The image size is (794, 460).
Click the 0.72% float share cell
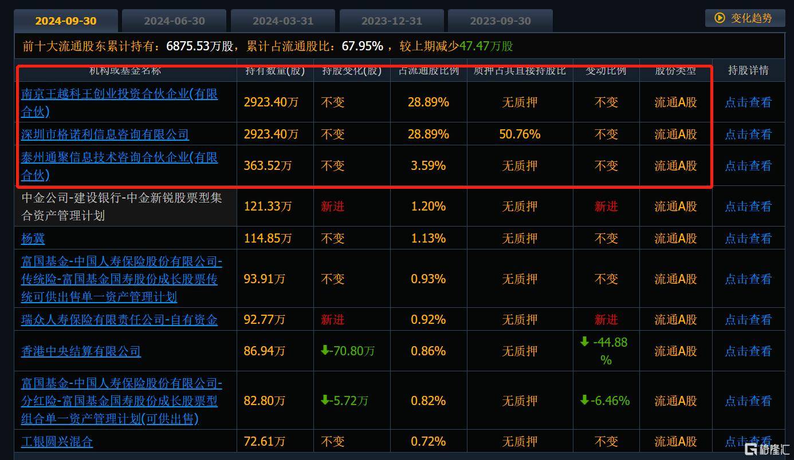[x=429, y=441]
